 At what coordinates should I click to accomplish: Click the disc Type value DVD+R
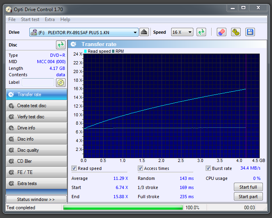(x=58, y=55)
